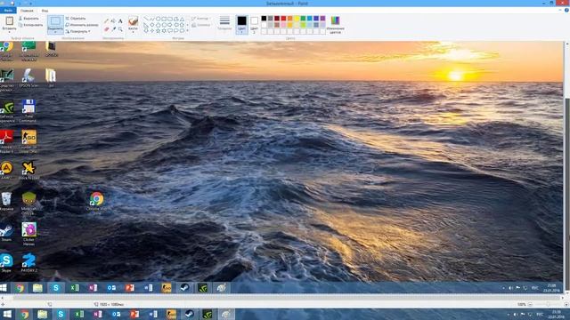Open Google Chrome from the Windows taskbar

tap(24, 314)
